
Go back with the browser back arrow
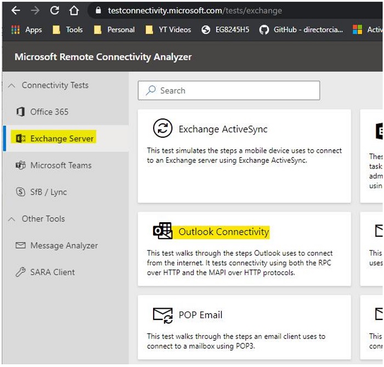coord(16,10)
